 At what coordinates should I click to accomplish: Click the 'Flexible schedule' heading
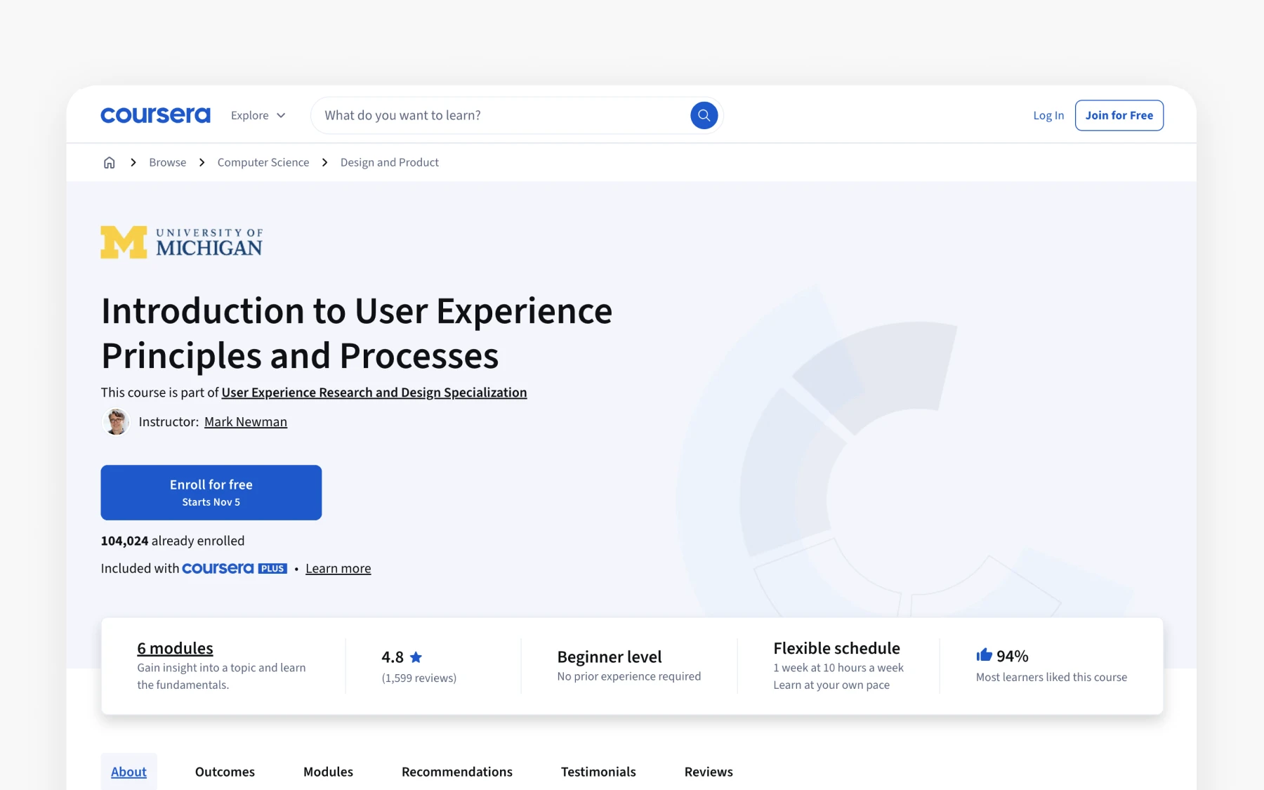[x=836, y=648]
